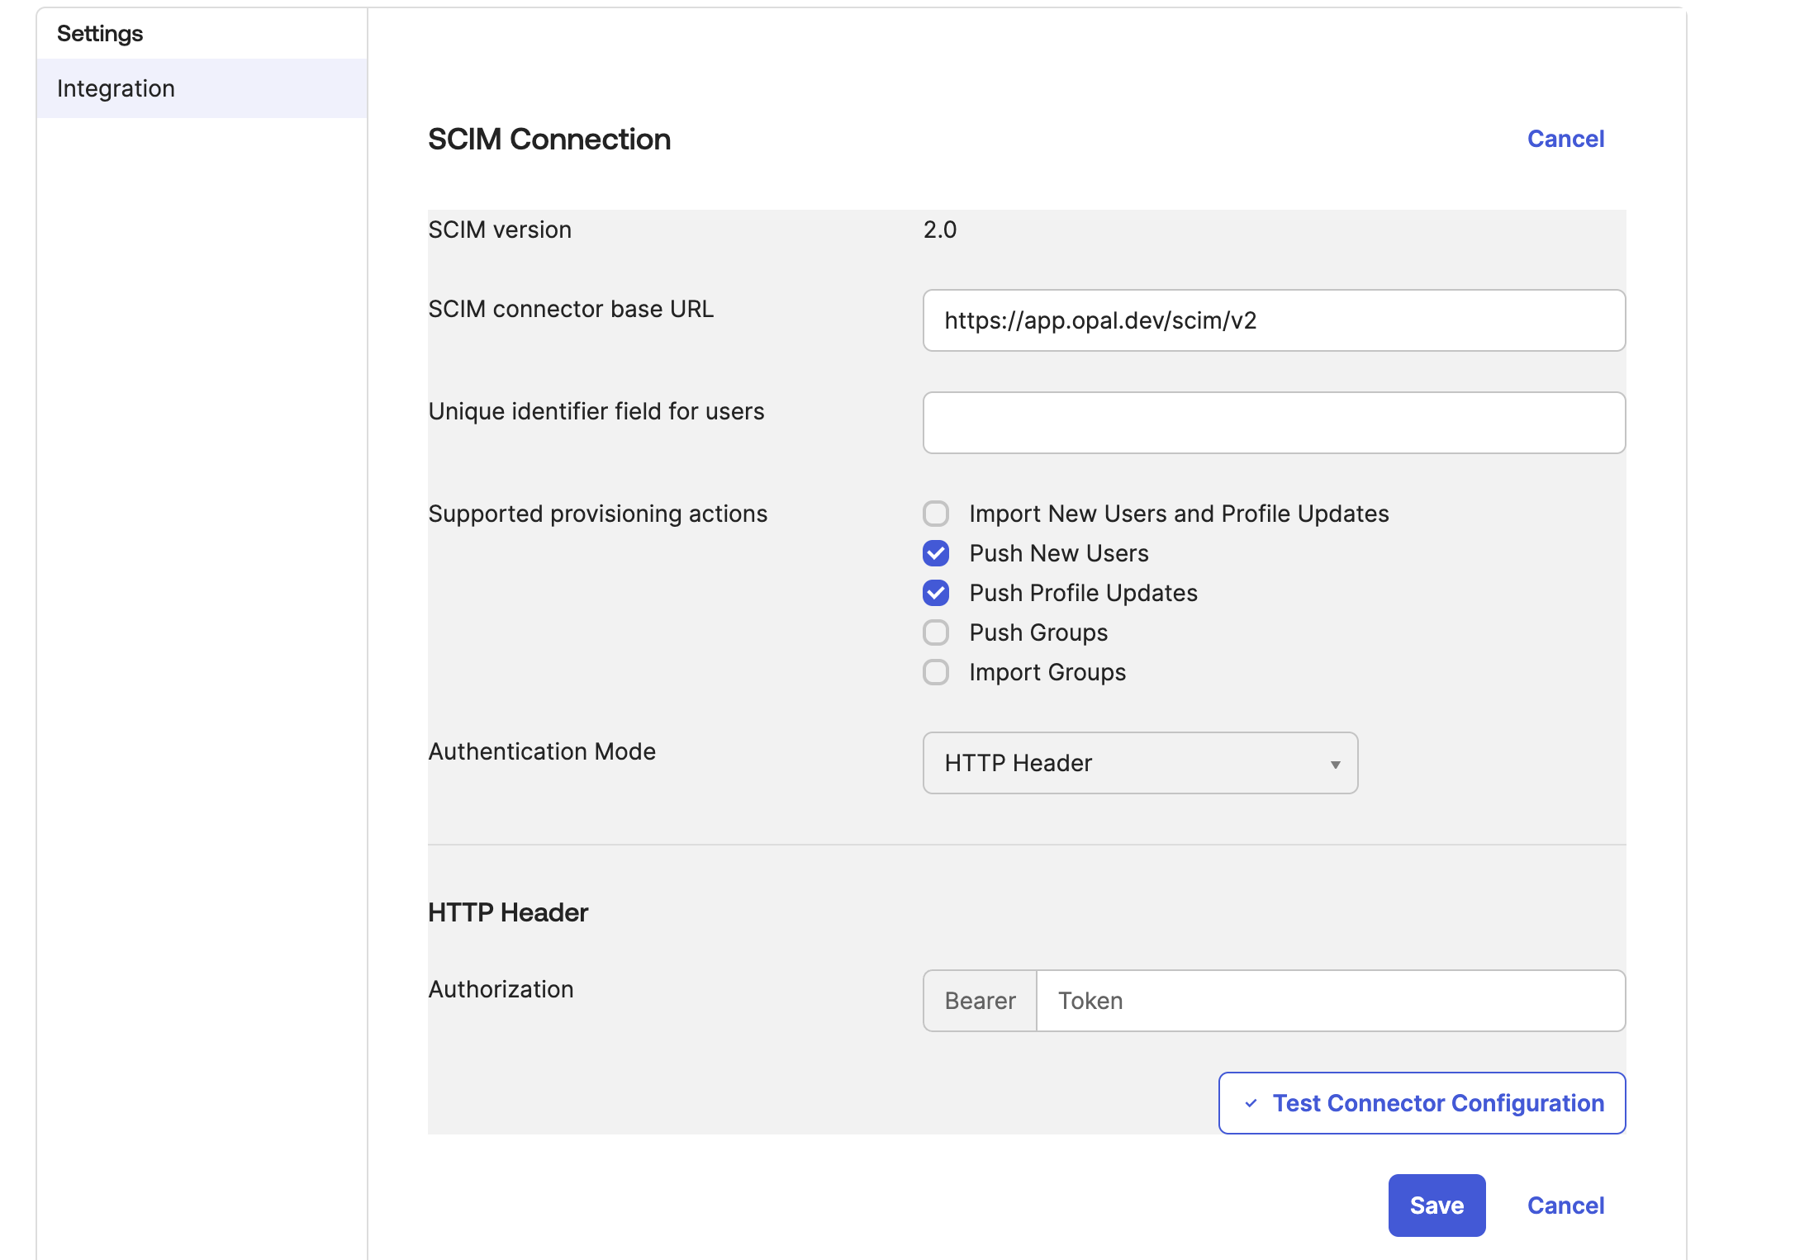This screenshot has width=1795, height=1260.
Task: Click the Bearer prefix label
Action: pos(980,1001)
